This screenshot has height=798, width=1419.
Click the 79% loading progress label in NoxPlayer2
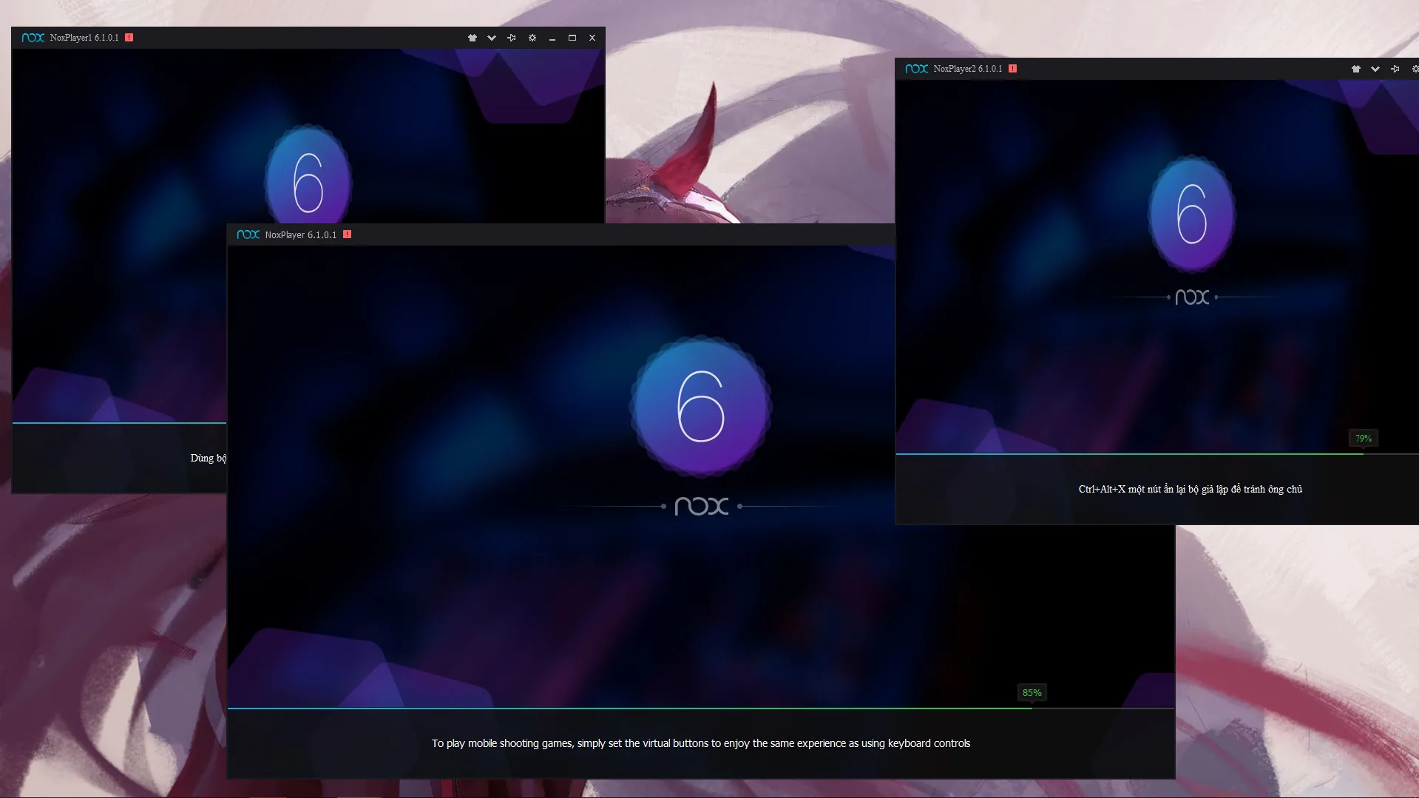pyautogui.click(x=1364, y=439)
